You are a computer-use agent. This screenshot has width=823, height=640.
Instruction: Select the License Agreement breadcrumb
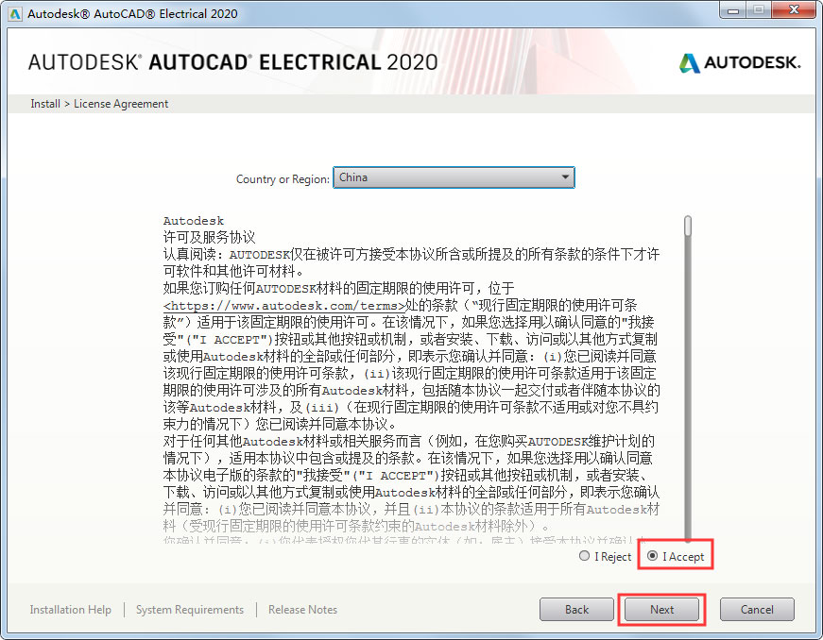click(x=120, y=103)
